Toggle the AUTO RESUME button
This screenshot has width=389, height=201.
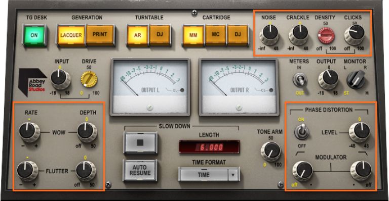(x=140, y=170)
